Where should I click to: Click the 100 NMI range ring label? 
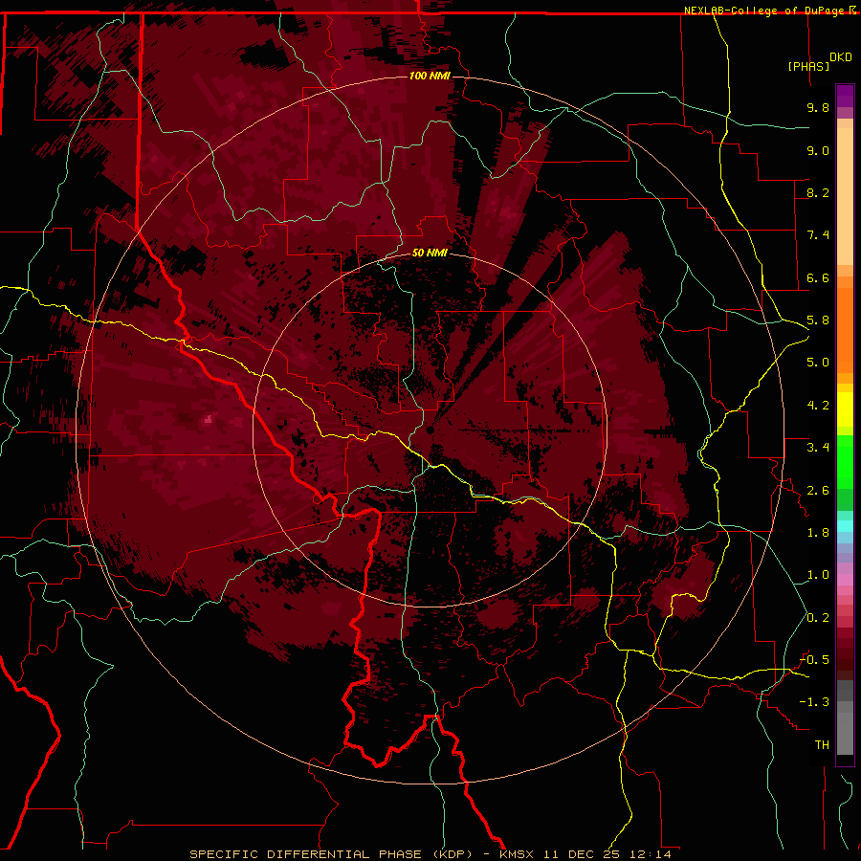point(430,76)
